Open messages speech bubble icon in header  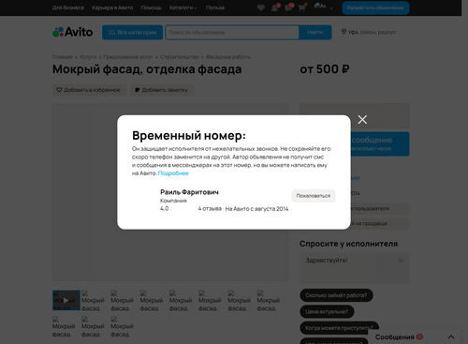[288, 7]
